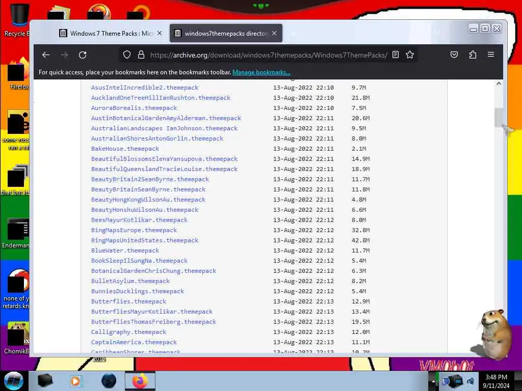Download BeautifulQueenslandTracieLouise.themepack

[165, 169]
